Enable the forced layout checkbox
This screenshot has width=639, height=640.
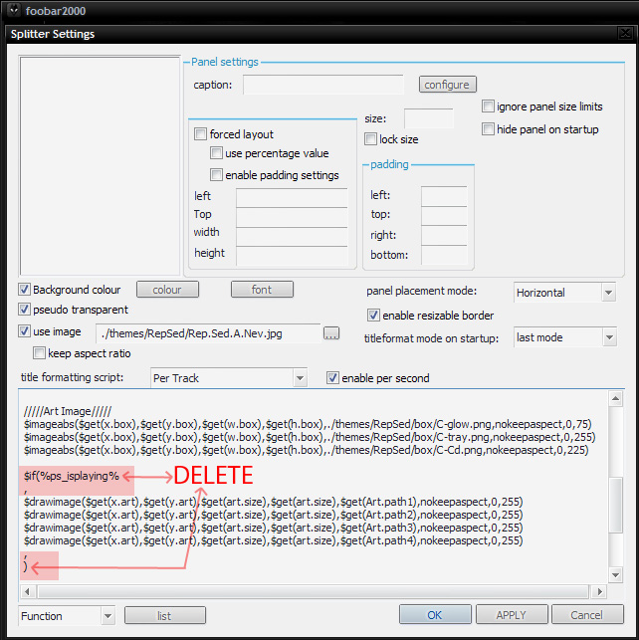pos(200,134)
